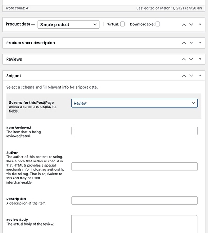This screenshot has height=233, width=208.
Task: Toggle the Product data panel triangle
Action: pyautogui.click(x=200, y=24)
